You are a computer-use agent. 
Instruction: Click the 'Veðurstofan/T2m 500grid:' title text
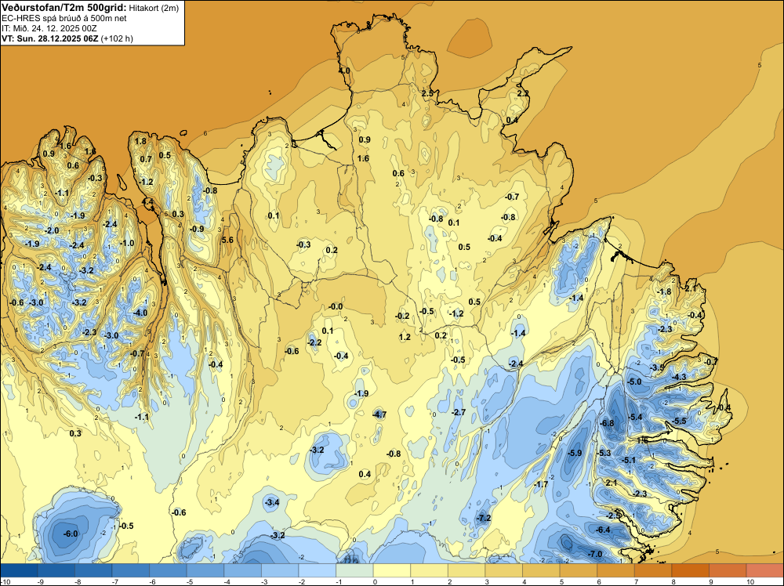pos(64,7)
